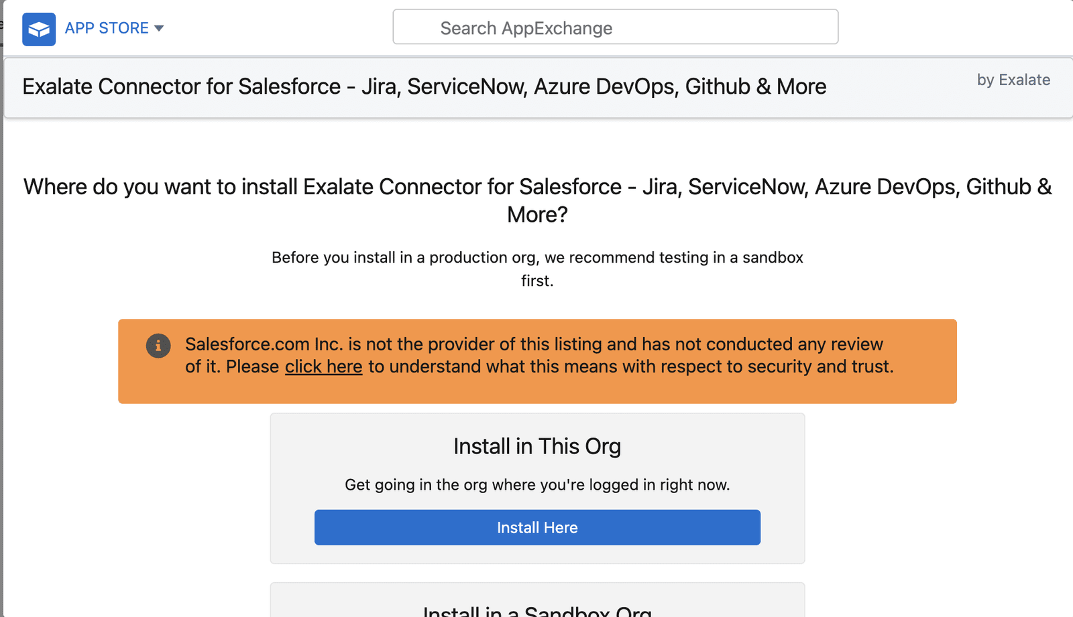Click the disclosure triangle next to APP STORE label
Image resolution: width=1073 pixels, height=617 pixels.
(158, 28)
